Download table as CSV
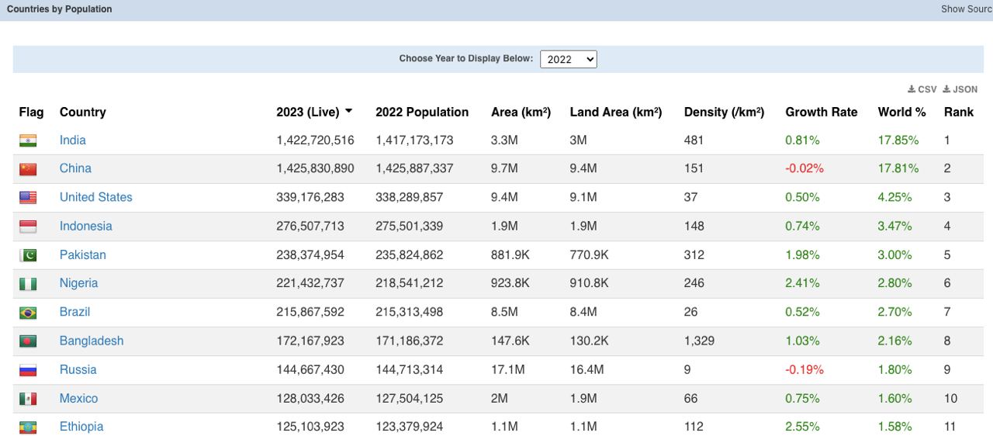The height and width of the screenshot is (436, 993). pos(922,89)
